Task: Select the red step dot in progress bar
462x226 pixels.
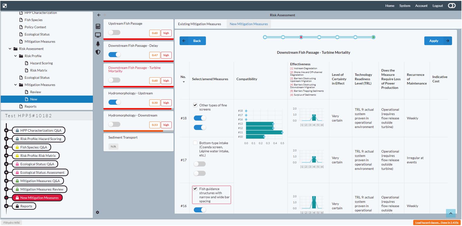Action: [x=301, y=37]
